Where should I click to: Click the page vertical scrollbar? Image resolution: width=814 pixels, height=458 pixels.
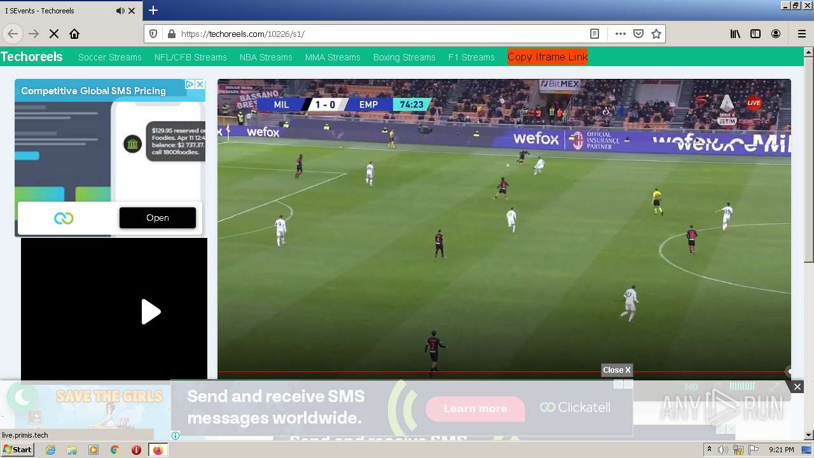809,159
